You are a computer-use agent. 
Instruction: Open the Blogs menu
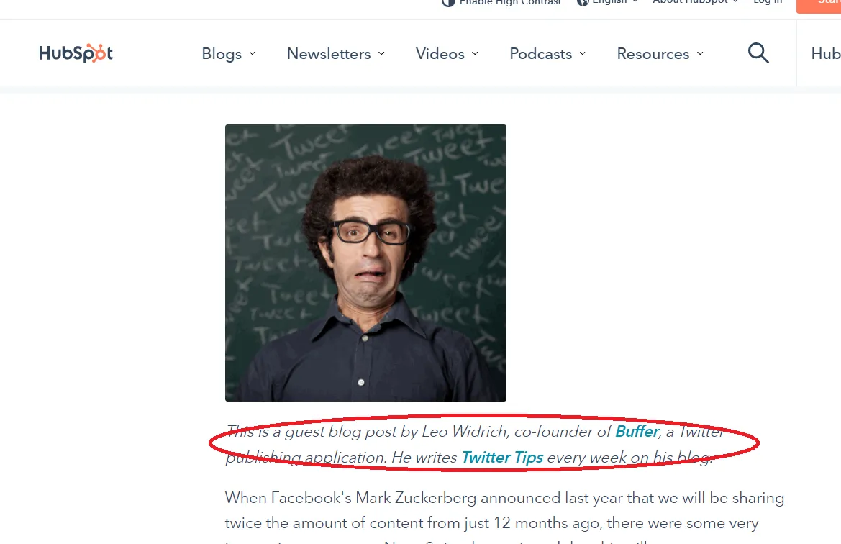point(229,54)
